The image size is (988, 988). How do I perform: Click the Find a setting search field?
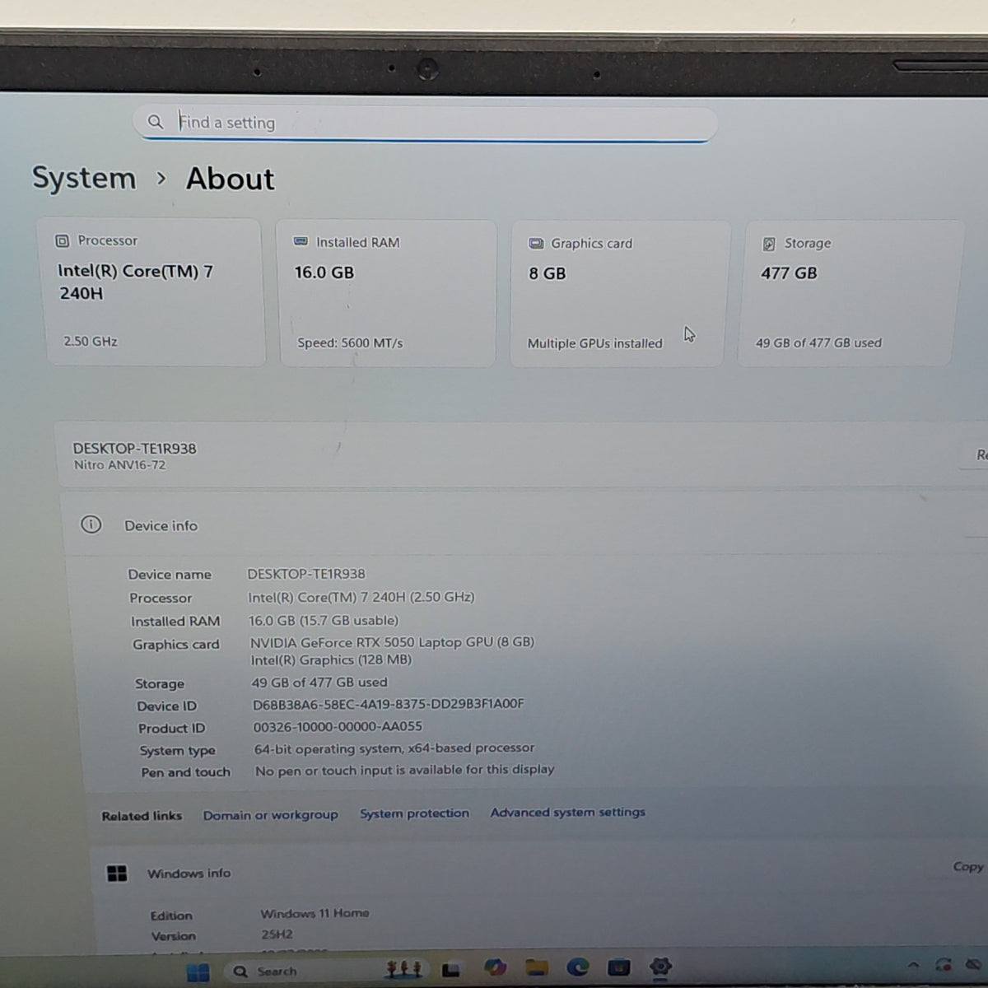tap(425, 123)
